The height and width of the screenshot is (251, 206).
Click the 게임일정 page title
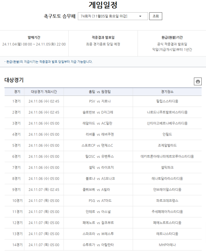point(103,5)
